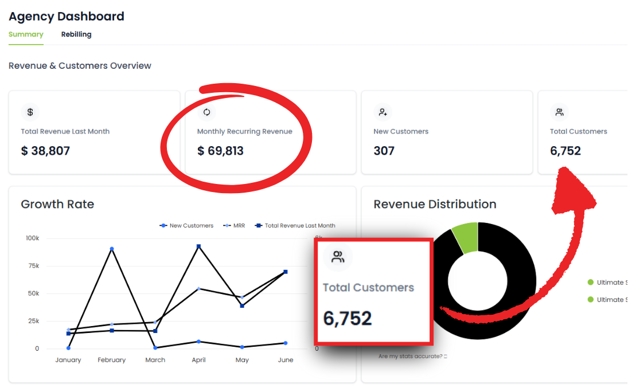The width and height of the screenshot is (628, 388).
Task: Open the 'Are my stats accurate?' link
Action: click(x=411, y=356)
